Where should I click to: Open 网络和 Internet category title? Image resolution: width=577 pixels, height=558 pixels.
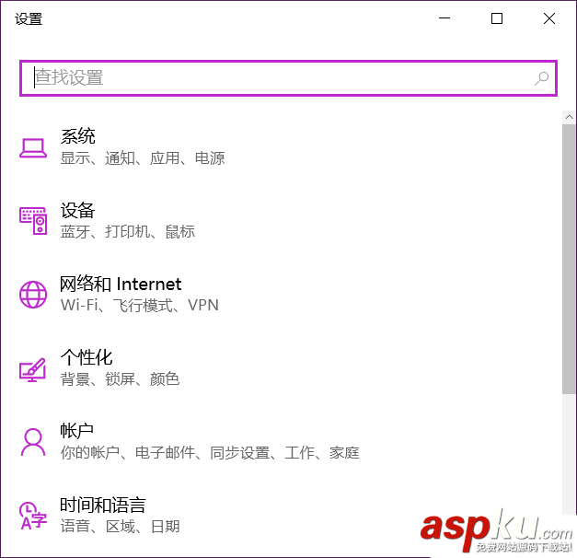[x=121, y=284]
